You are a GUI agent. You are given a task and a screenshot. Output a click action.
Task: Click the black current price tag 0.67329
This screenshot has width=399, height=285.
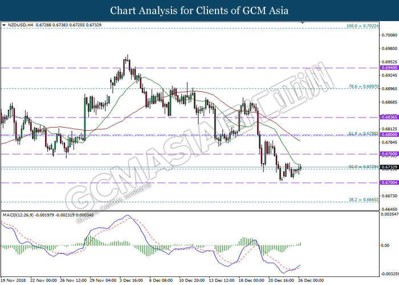tap(389, 167)
